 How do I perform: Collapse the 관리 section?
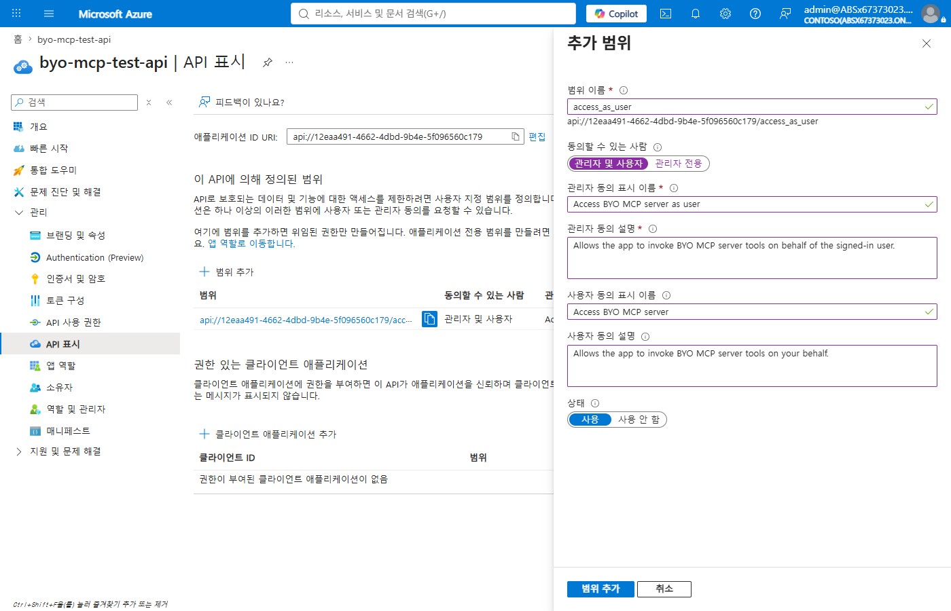pos(19,212)
